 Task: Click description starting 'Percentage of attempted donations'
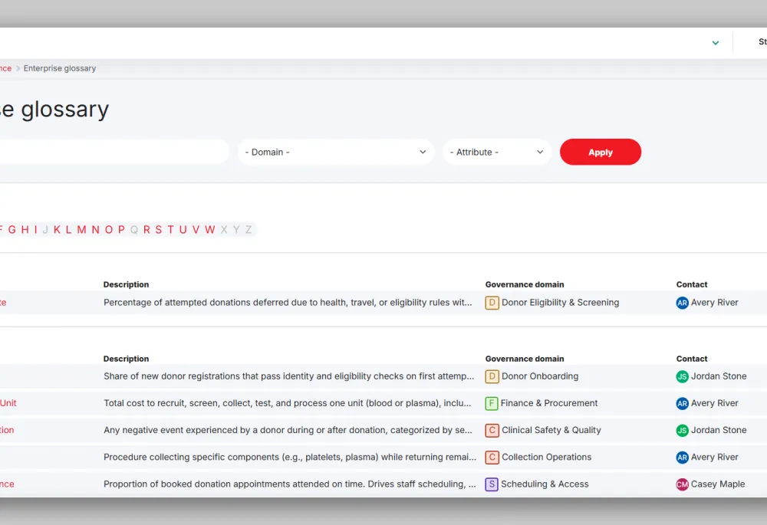coord(288,303)
